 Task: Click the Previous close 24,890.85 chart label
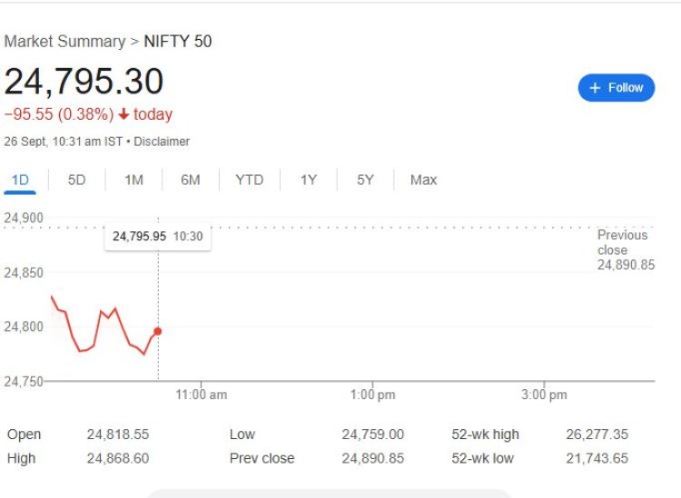(x=625, y=249)
